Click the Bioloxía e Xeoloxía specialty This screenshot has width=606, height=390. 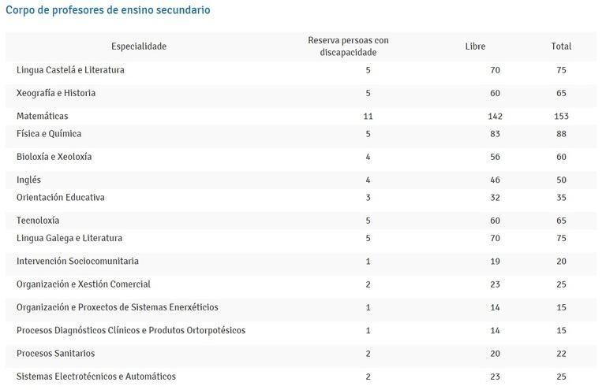(54, 157)
